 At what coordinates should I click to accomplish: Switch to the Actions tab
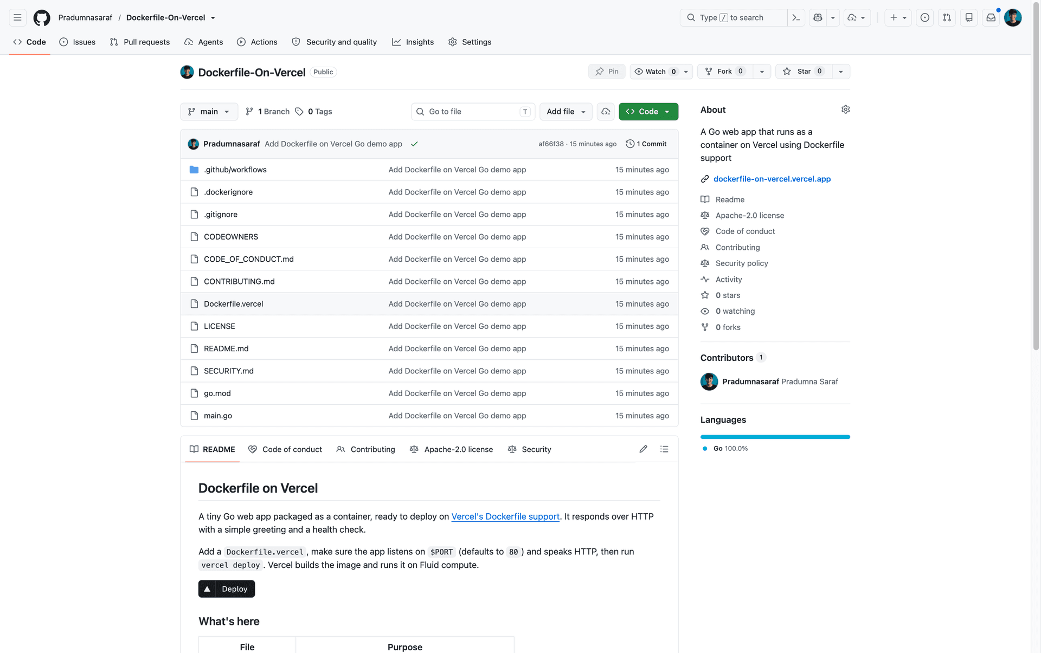pos(257,42)
